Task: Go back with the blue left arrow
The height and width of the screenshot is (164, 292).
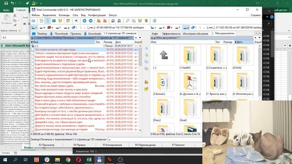Action: 84,21
